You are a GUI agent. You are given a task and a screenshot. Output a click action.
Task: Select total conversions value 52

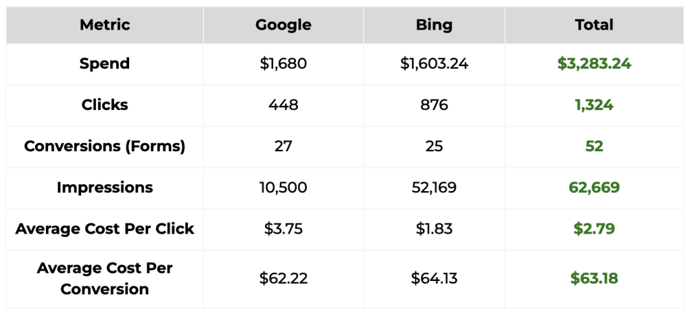click(x=594, y=146)
